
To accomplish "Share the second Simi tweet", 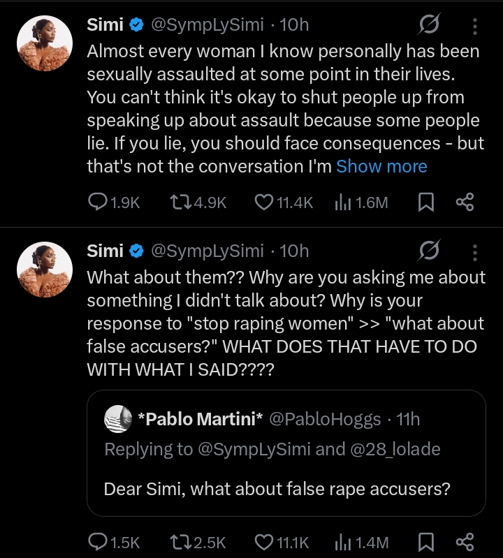I will pyautogui.click(x=465, y=542).
